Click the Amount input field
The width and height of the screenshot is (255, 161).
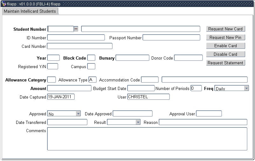69,88
